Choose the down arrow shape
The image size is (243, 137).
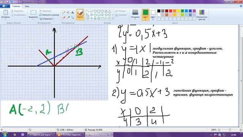(88, 18)
